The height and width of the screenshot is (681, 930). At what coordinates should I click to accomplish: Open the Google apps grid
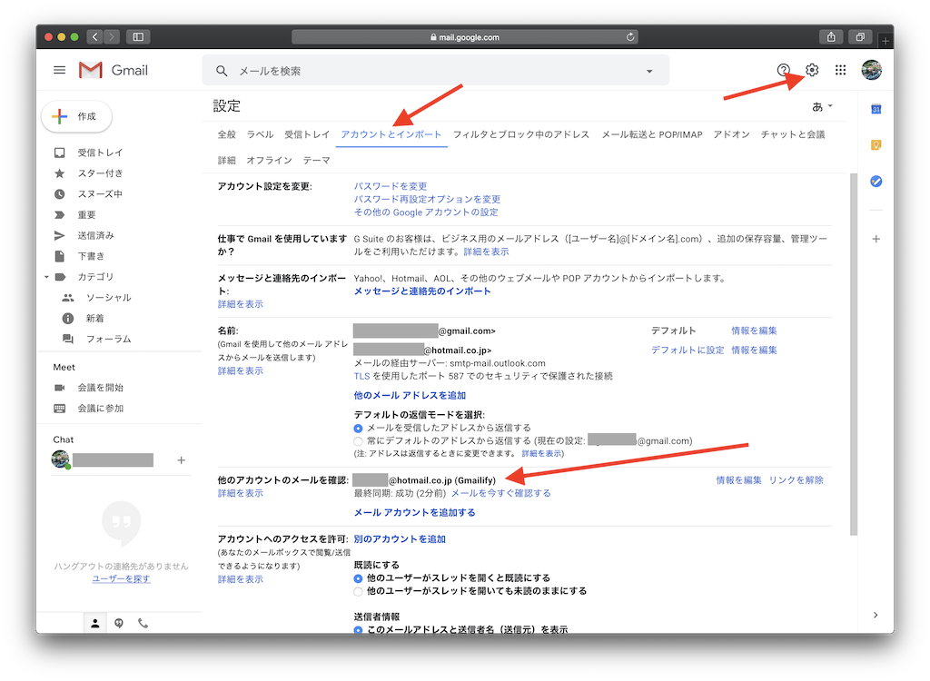(840, 70)
